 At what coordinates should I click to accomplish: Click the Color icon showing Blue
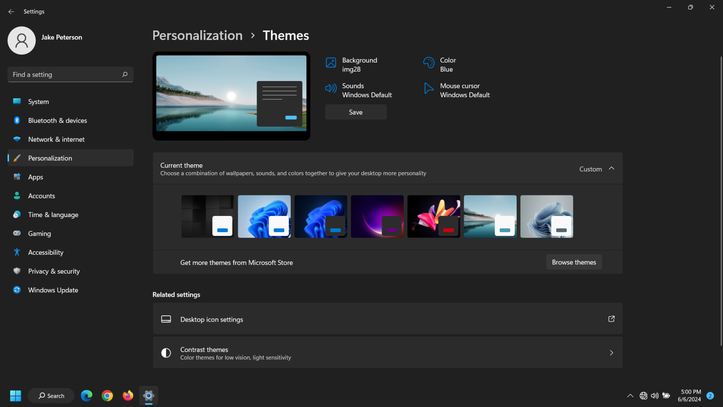click(428, 64)
